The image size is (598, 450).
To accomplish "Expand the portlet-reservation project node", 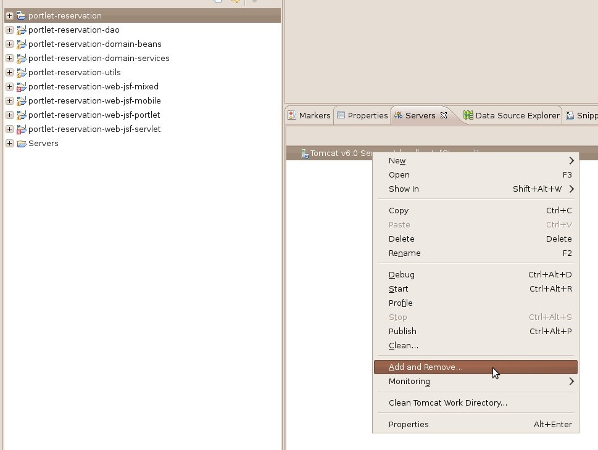I will (x=9, y=15).
